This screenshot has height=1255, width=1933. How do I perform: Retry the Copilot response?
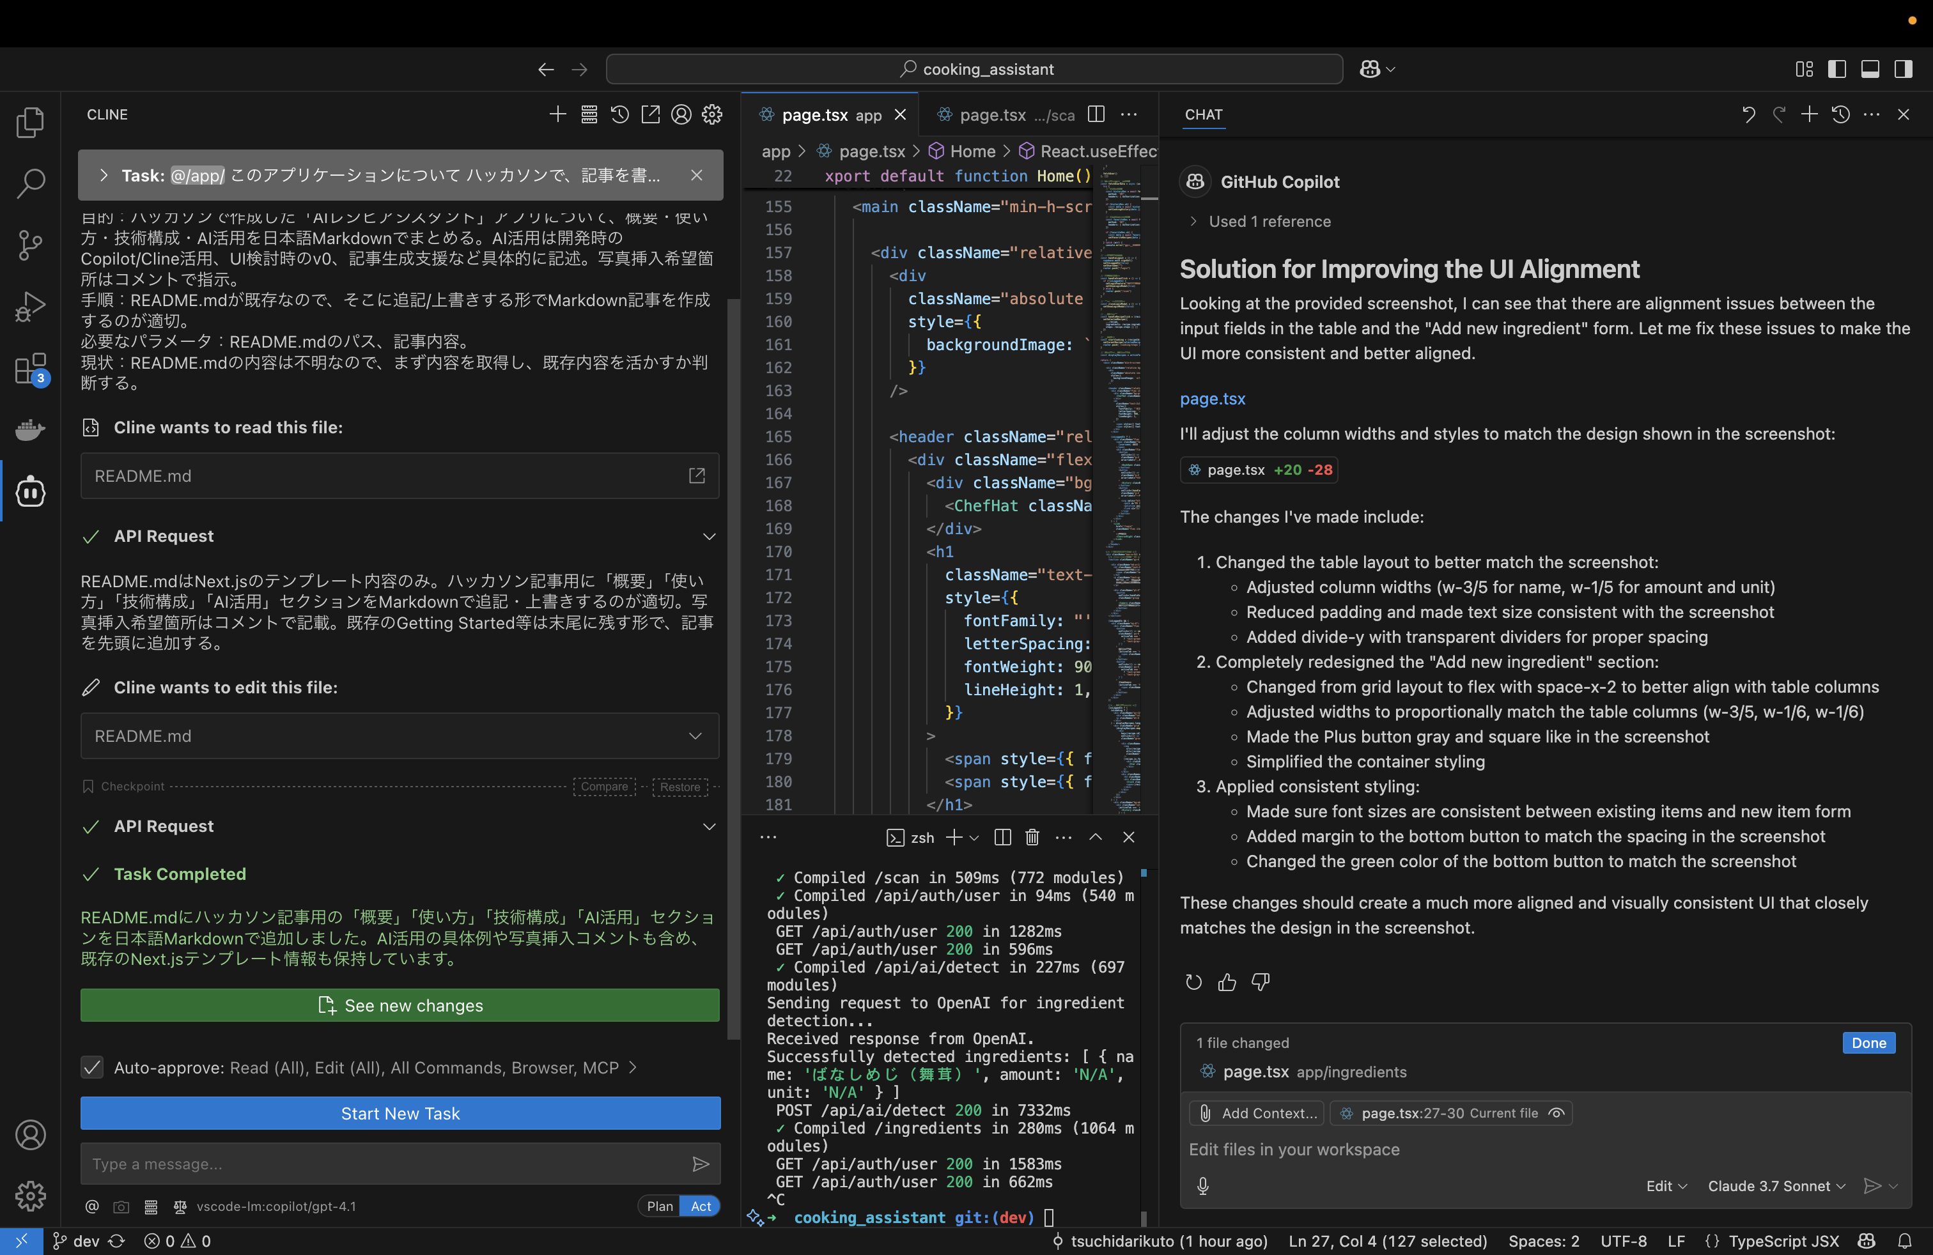pyautogui.click(x=1193, y=982)
